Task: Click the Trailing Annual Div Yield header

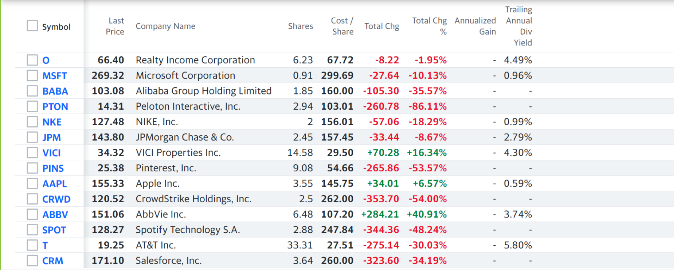Action: tap(519, 26)
